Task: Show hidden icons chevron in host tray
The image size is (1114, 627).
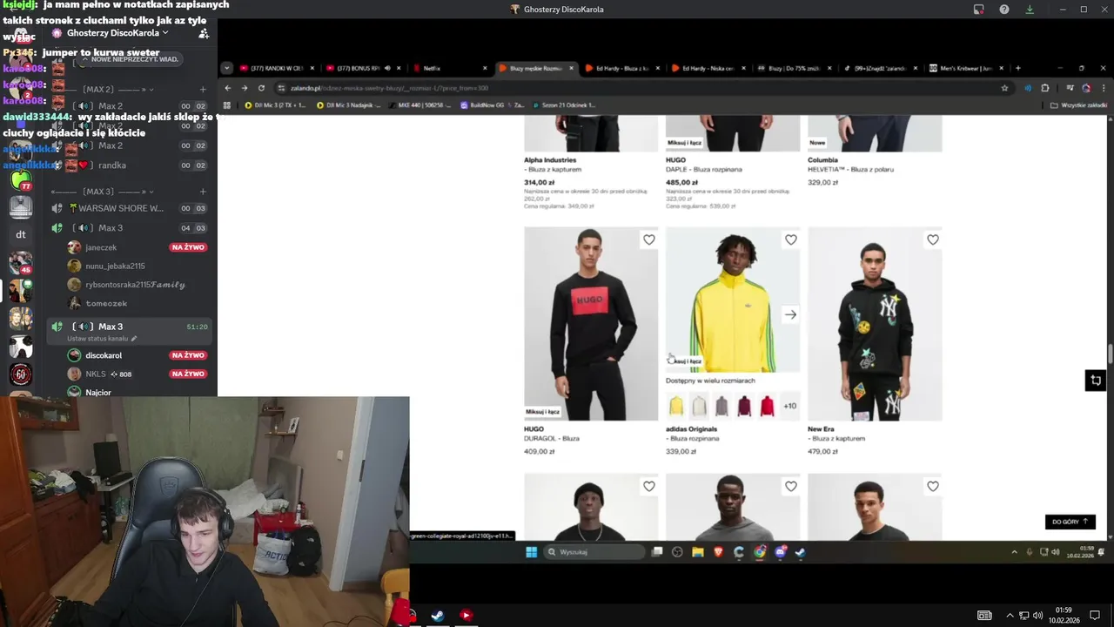Action: pyautogui.click(x=1010, y=616)
